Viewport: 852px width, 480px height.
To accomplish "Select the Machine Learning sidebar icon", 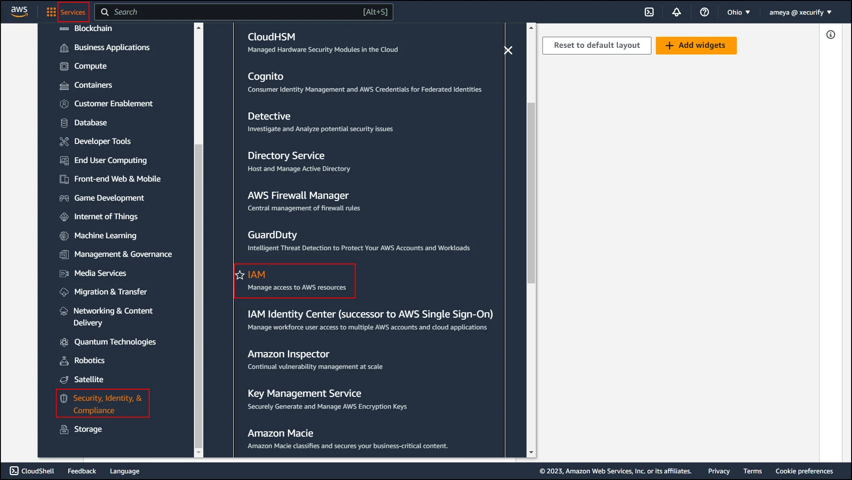I will click(64, 235).
